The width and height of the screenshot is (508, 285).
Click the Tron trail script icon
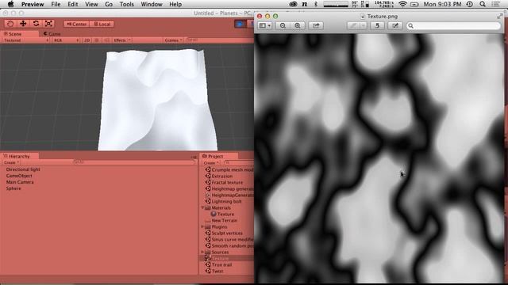coord(208,264)
